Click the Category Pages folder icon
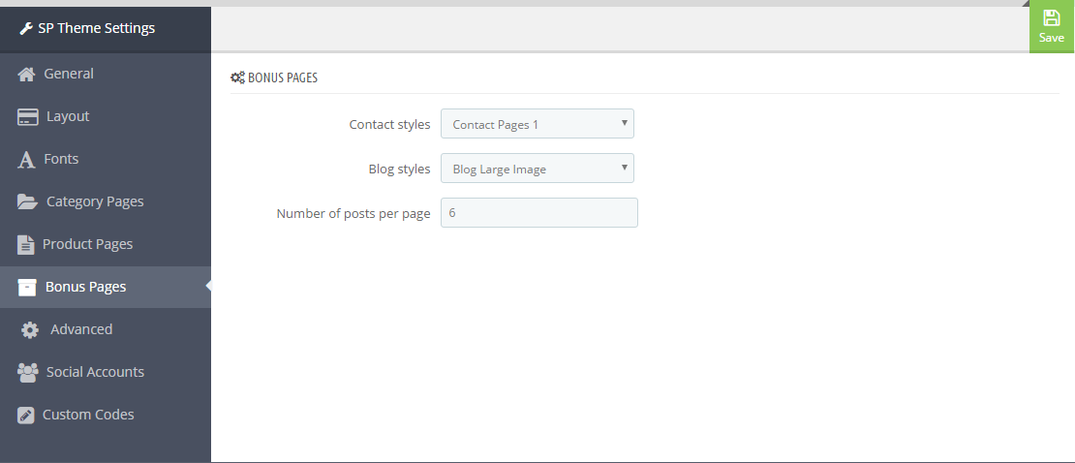This screenshot has height=463, width=1075. pos(27,201)
